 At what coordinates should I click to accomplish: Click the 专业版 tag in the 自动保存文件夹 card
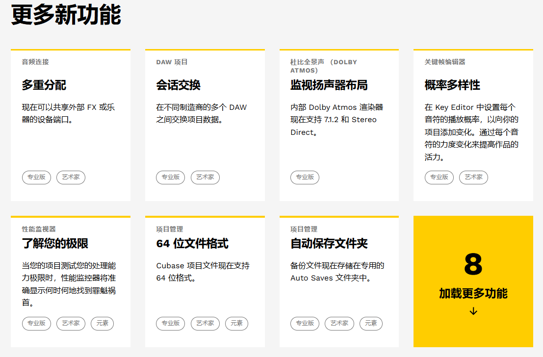point(305,323)
